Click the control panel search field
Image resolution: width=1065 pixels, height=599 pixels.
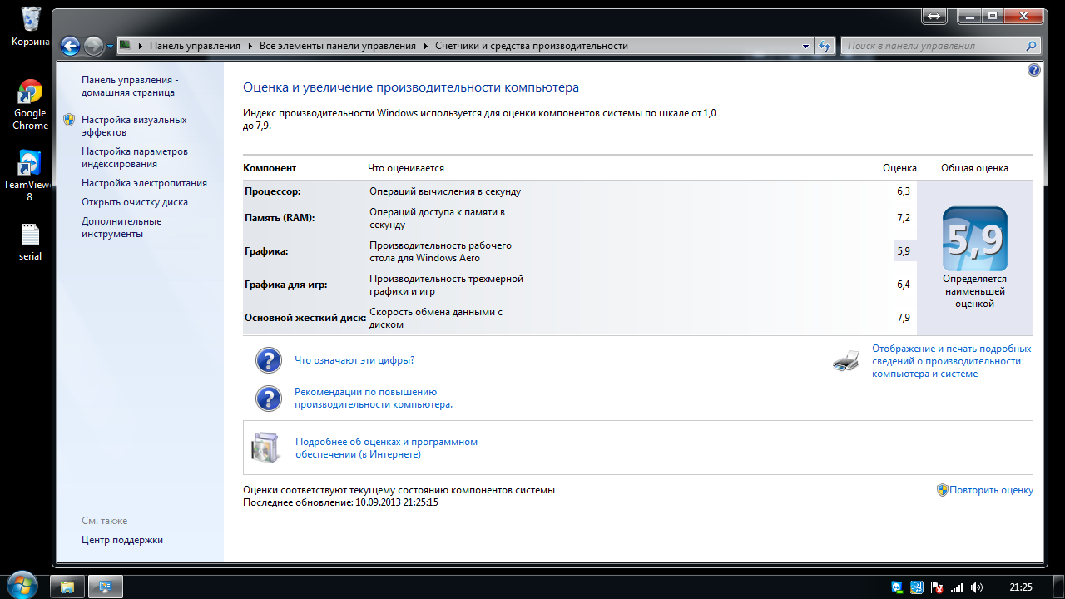point(932,47)
